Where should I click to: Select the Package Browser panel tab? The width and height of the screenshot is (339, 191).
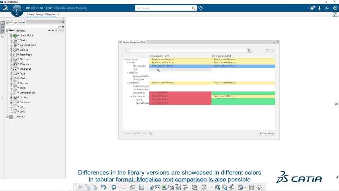coord(16,22)
